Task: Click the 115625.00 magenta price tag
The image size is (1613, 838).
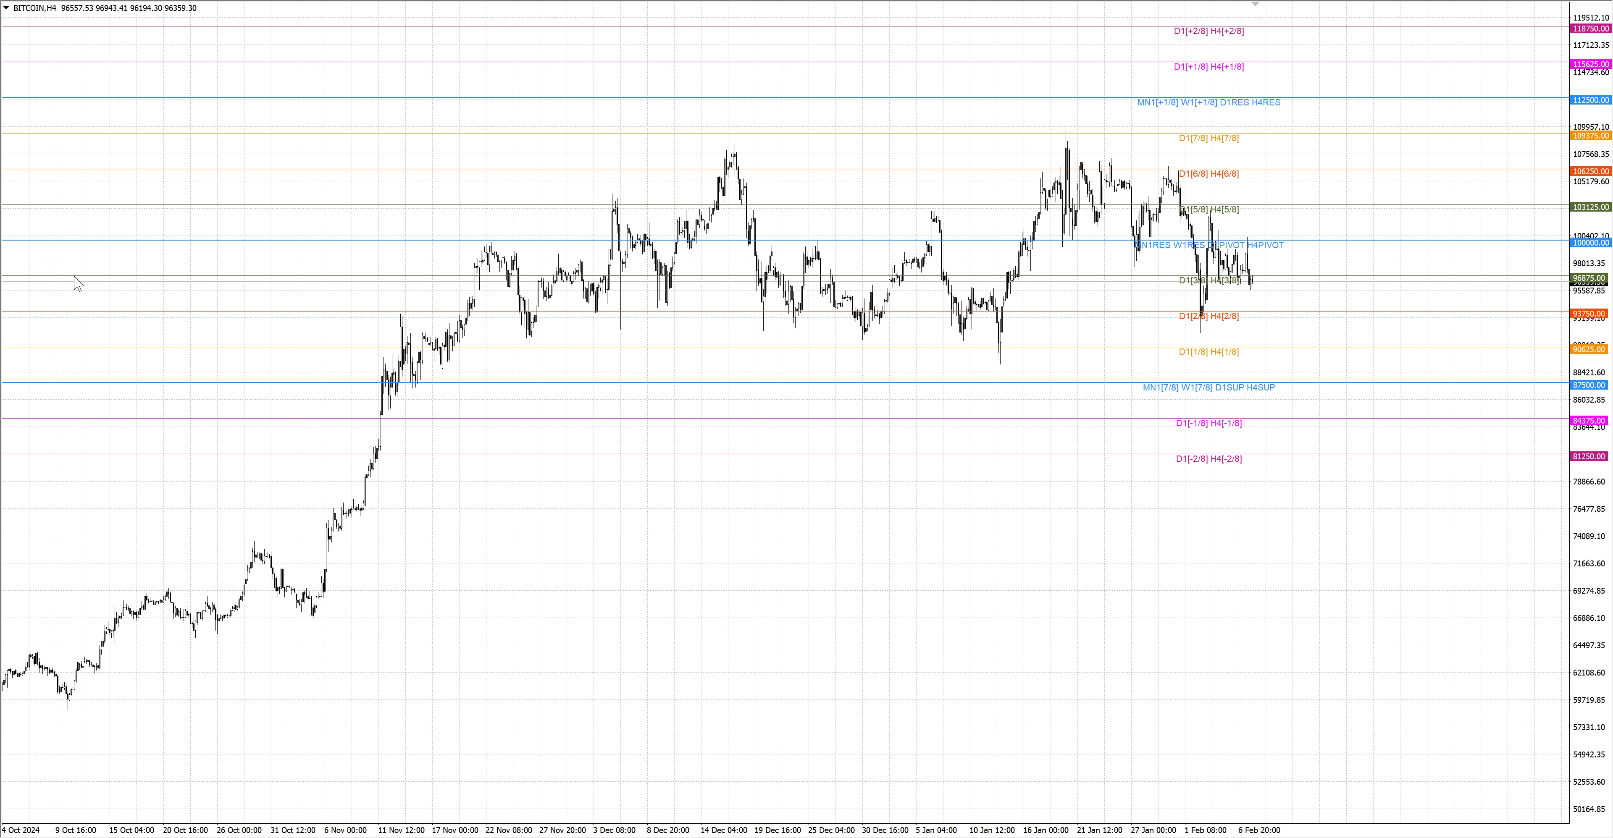Action: tap(1590, 65)
